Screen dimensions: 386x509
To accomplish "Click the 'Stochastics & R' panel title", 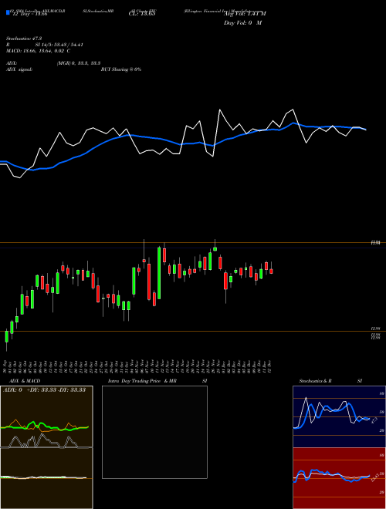I will coord(316,381).
